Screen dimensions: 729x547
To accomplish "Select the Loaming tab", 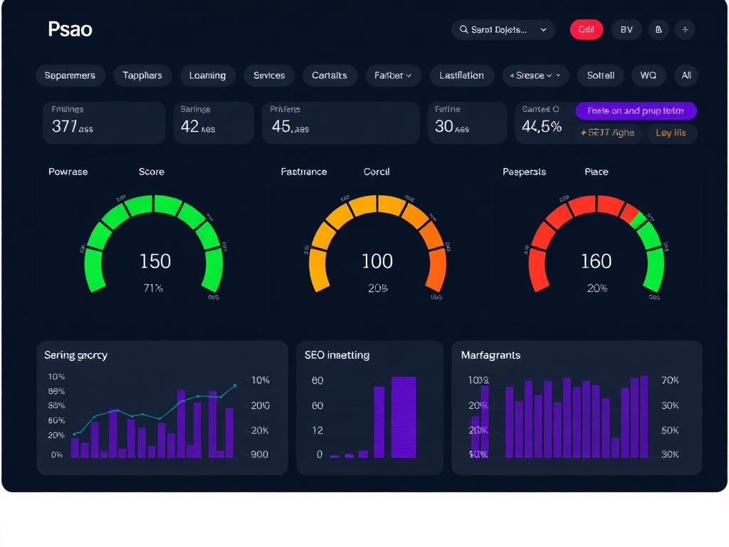I will (207, 75).
